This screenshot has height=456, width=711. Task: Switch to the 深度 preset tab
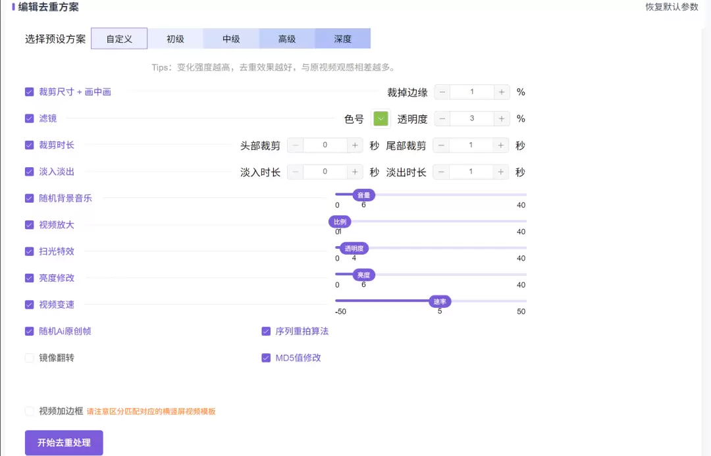pyautogui.click(x=342, y=39)
